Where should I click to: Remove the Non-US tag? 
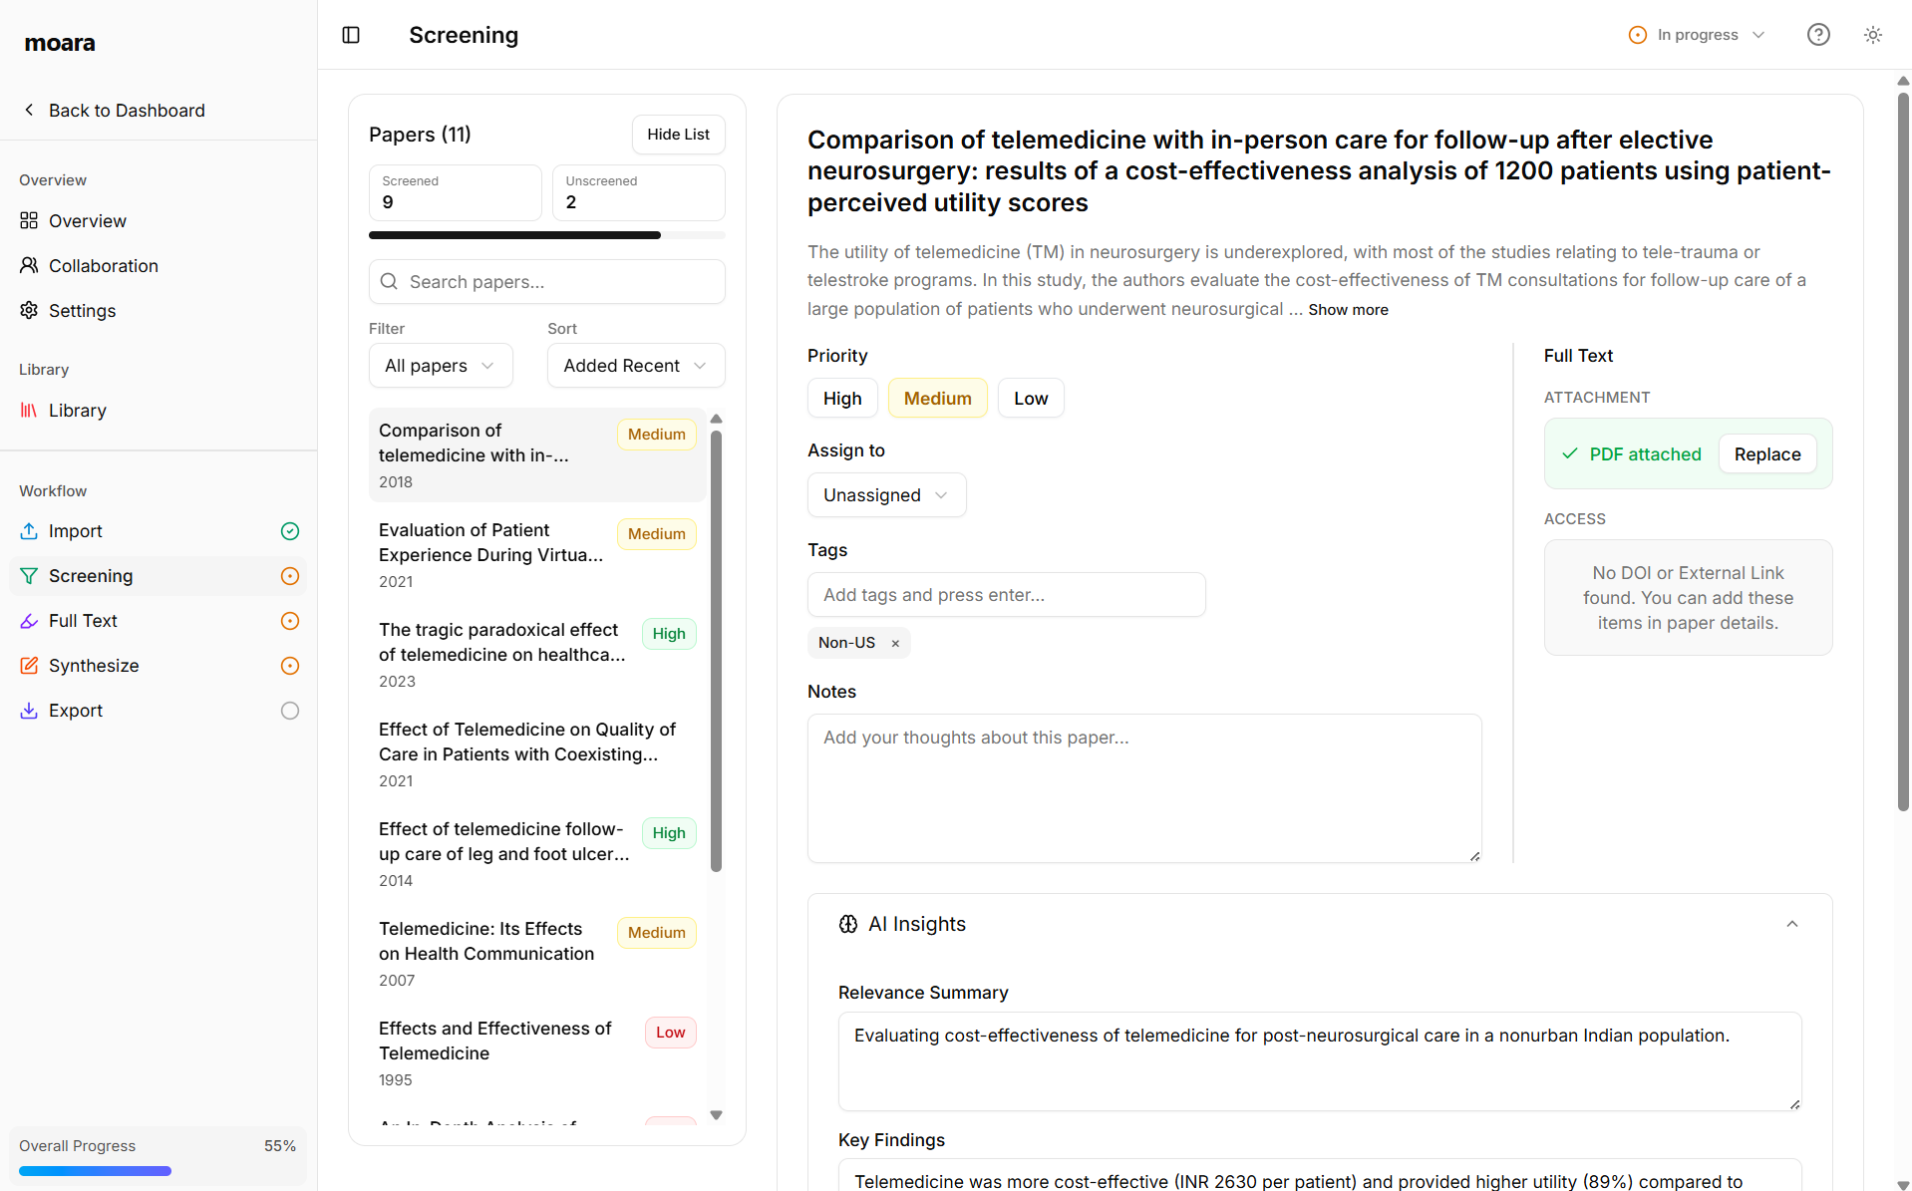click(894, 643)
